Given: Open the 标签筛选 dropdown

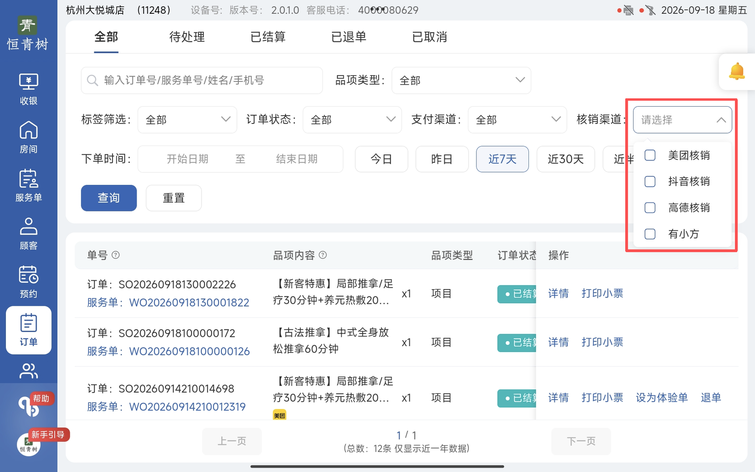Looking at the screenshot, I should point(187,119).
